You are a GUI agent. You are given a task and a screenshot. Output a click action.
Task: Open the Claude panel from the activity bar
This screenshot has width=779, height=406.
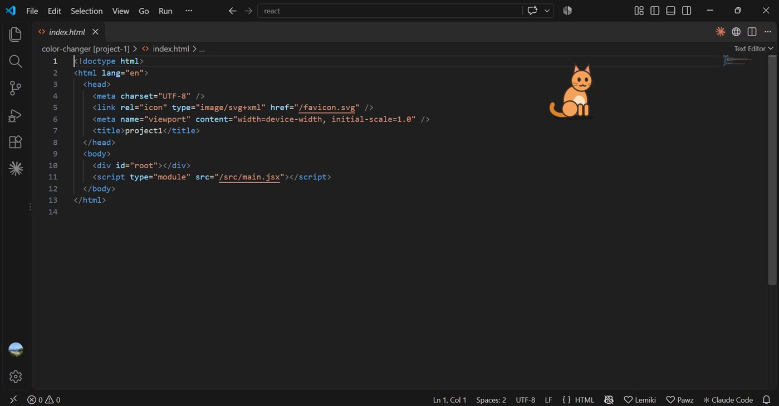point(16,168)
